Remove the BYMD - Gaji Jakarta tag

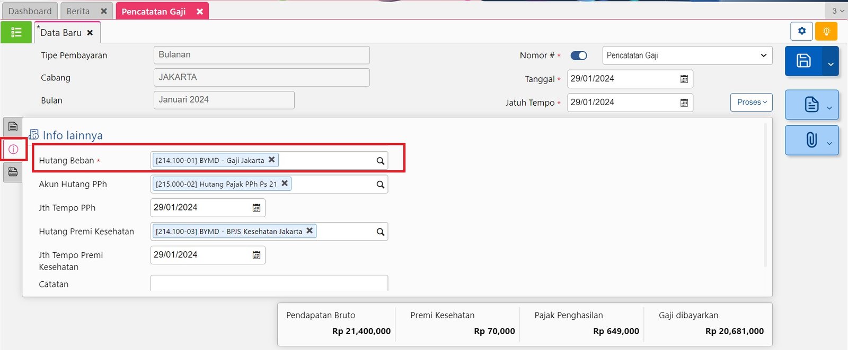click(x=271, y=160)
